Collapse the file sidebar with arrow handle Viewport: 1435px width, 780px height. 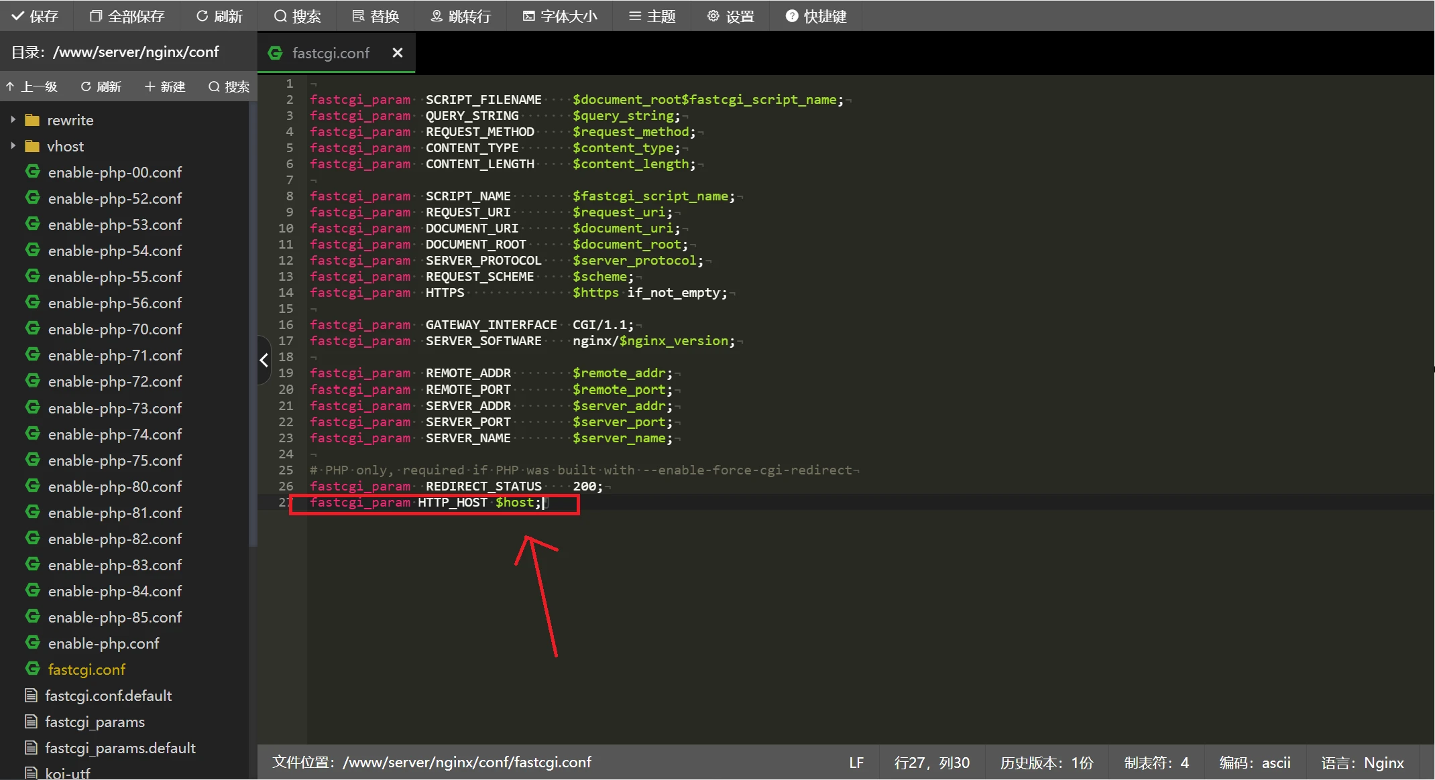[x=264, y=361]
